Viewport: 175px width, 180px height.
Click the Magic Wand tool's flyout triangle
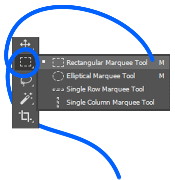tap(33, 104)
